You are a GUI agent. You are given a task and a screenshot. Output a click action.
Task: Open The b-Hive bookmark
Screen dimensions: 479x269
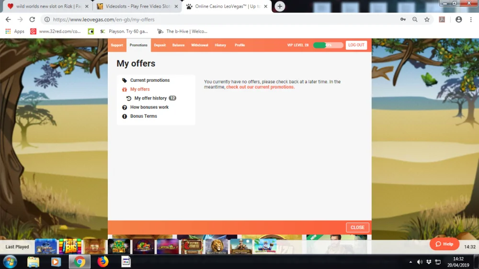click(182, 32)
